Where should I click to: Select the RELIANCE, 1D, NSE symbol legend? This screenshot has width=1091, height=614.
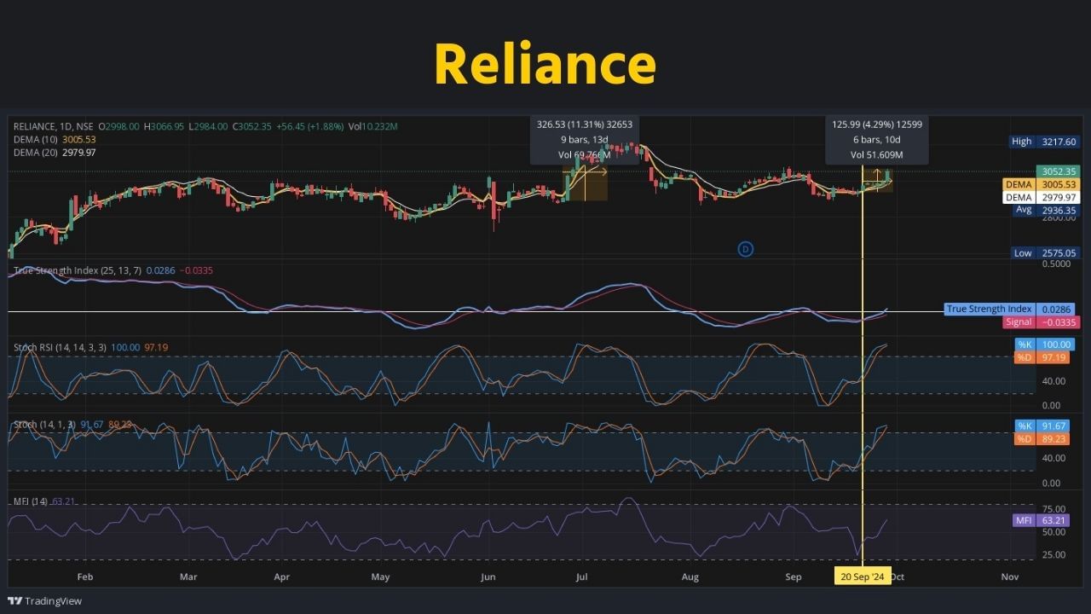click(x=54, y=126)
